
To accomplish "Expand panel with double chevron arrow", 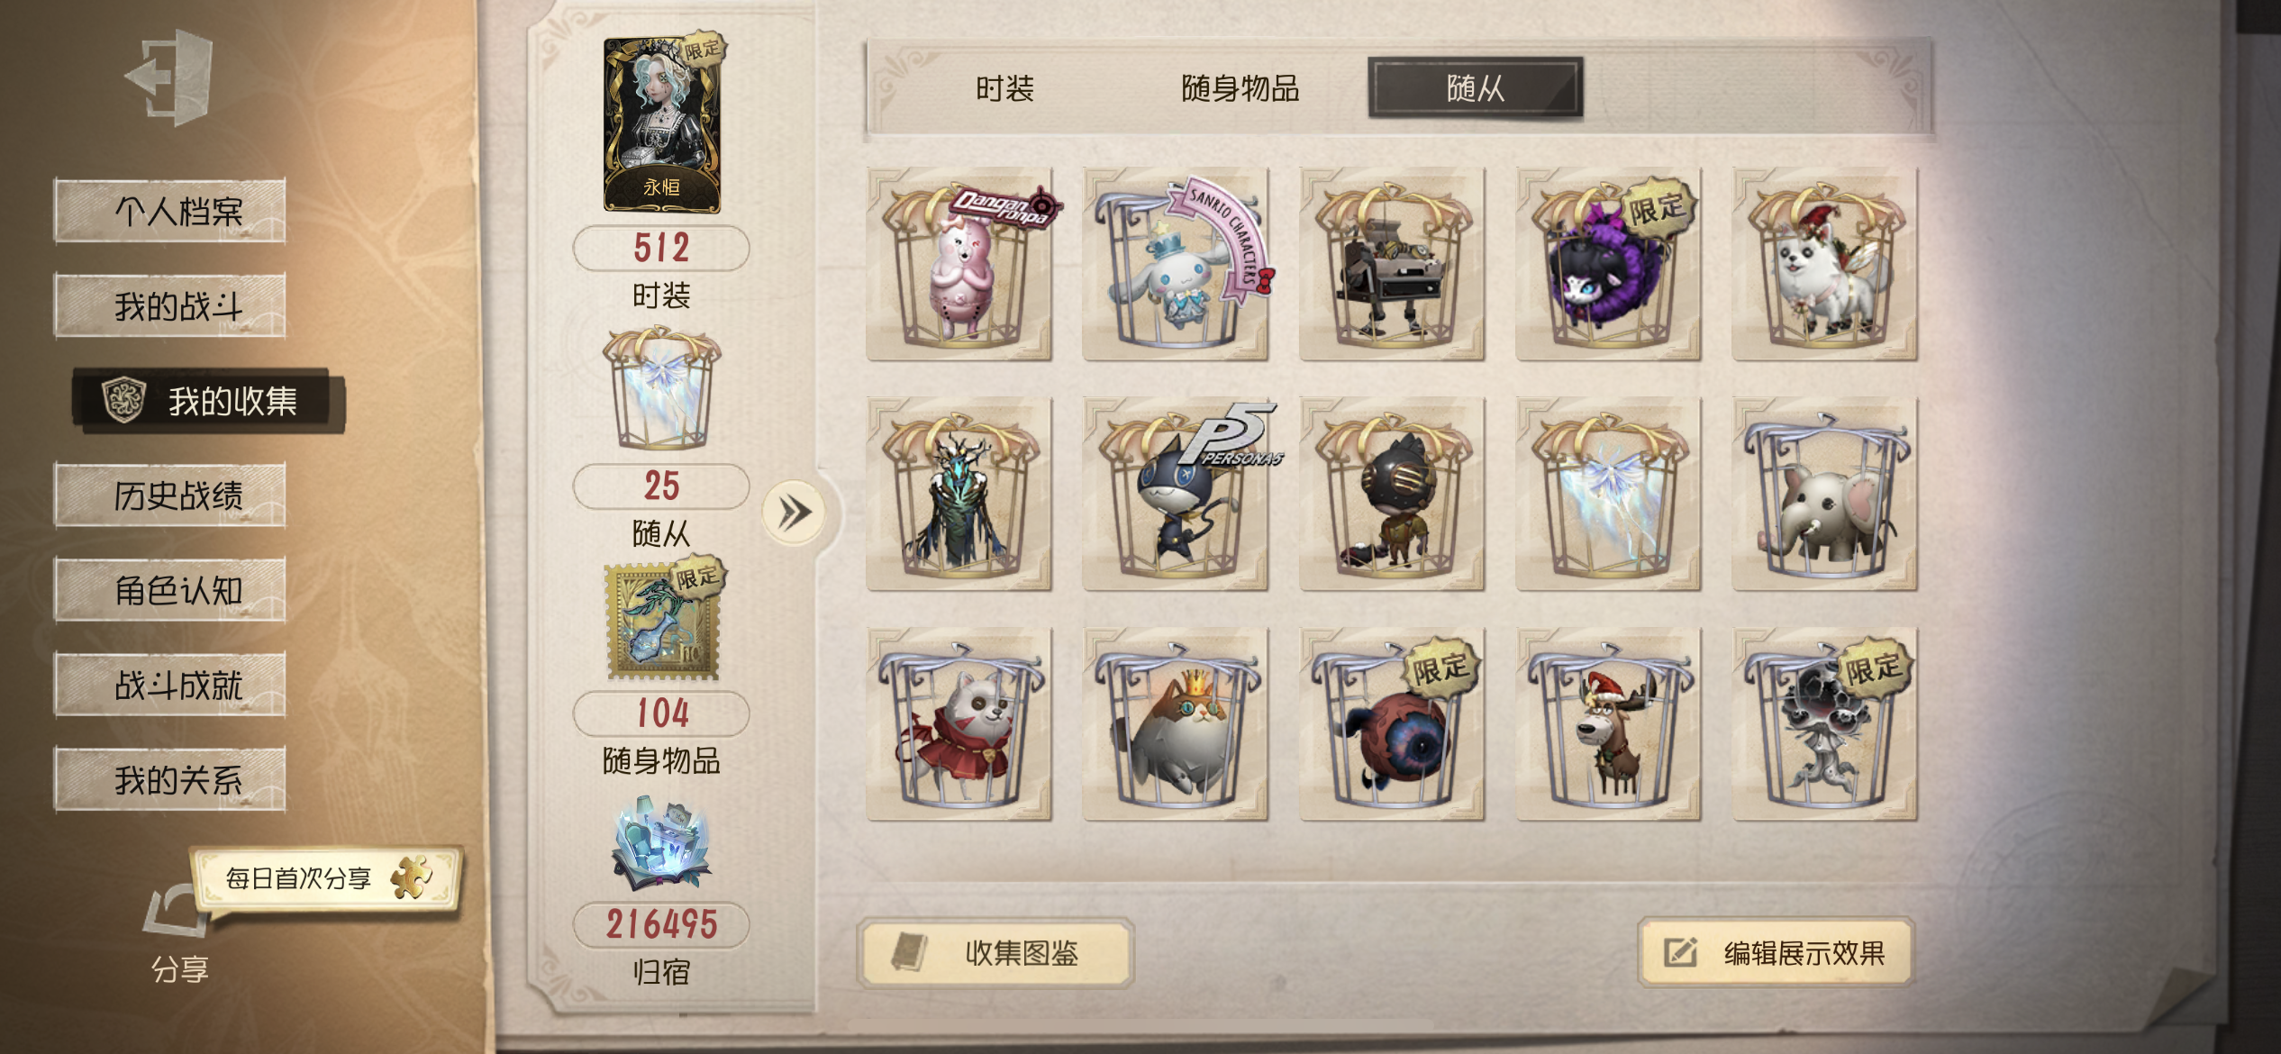I will (794, 513).
